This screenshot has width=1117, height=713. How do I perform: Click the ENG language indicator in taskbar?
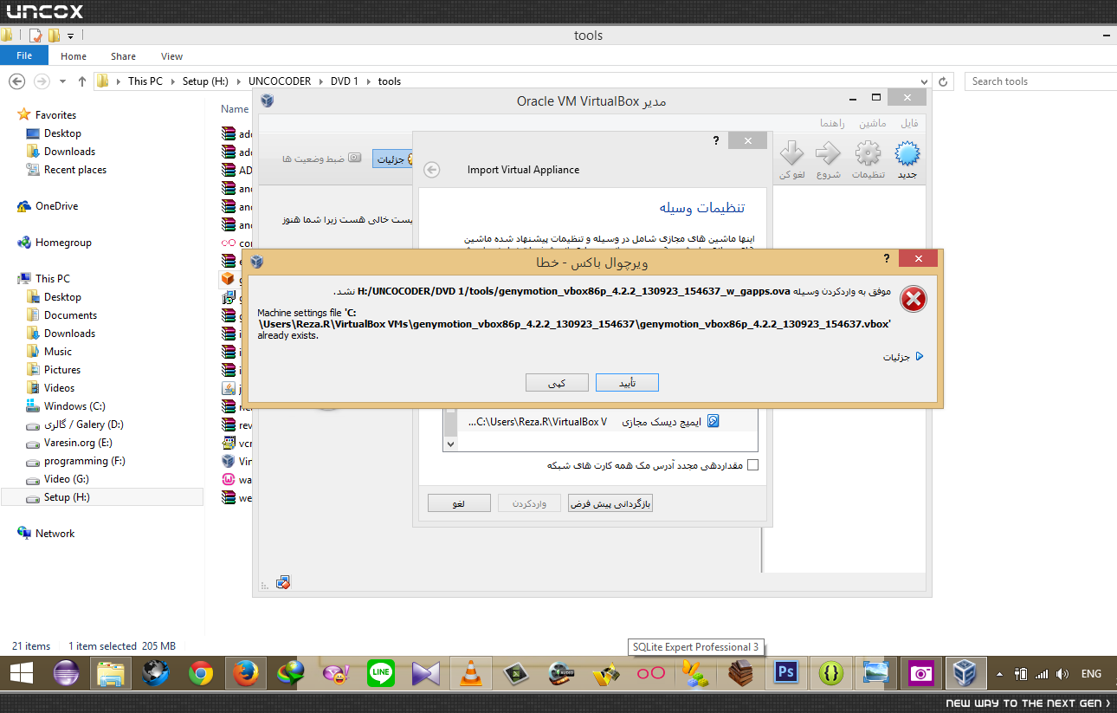(1091, 673)
